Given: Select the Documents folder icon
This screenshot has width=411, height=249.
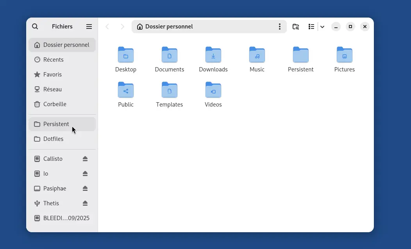Looking at the screenshot, I should click(170, 55).
